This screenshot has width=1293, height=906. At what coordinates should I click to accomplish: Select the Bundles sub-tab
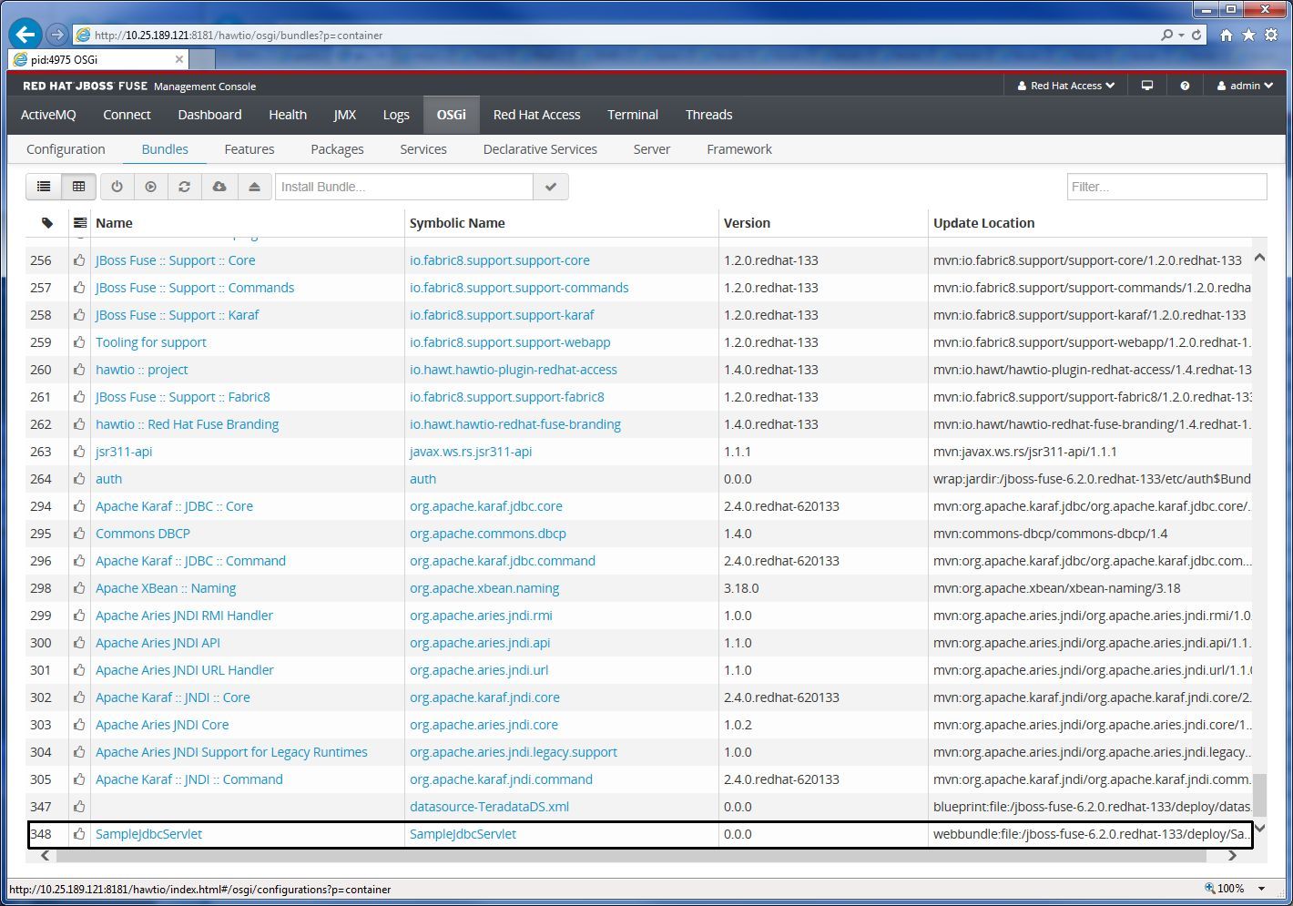165,149
